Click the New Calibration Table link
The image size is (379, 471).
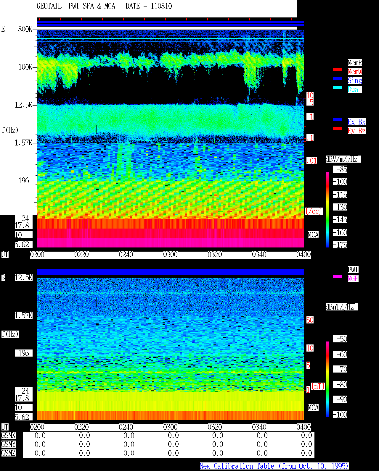pyautogui.click(x=274, y=466)
